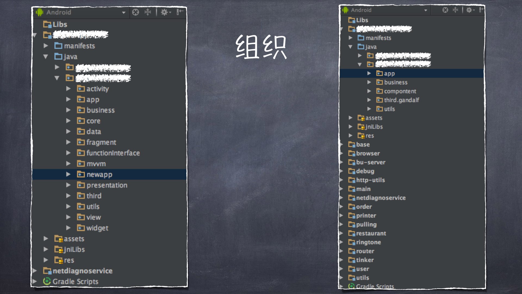Click browser module icon
522x294 pixels.
point(352,154)
